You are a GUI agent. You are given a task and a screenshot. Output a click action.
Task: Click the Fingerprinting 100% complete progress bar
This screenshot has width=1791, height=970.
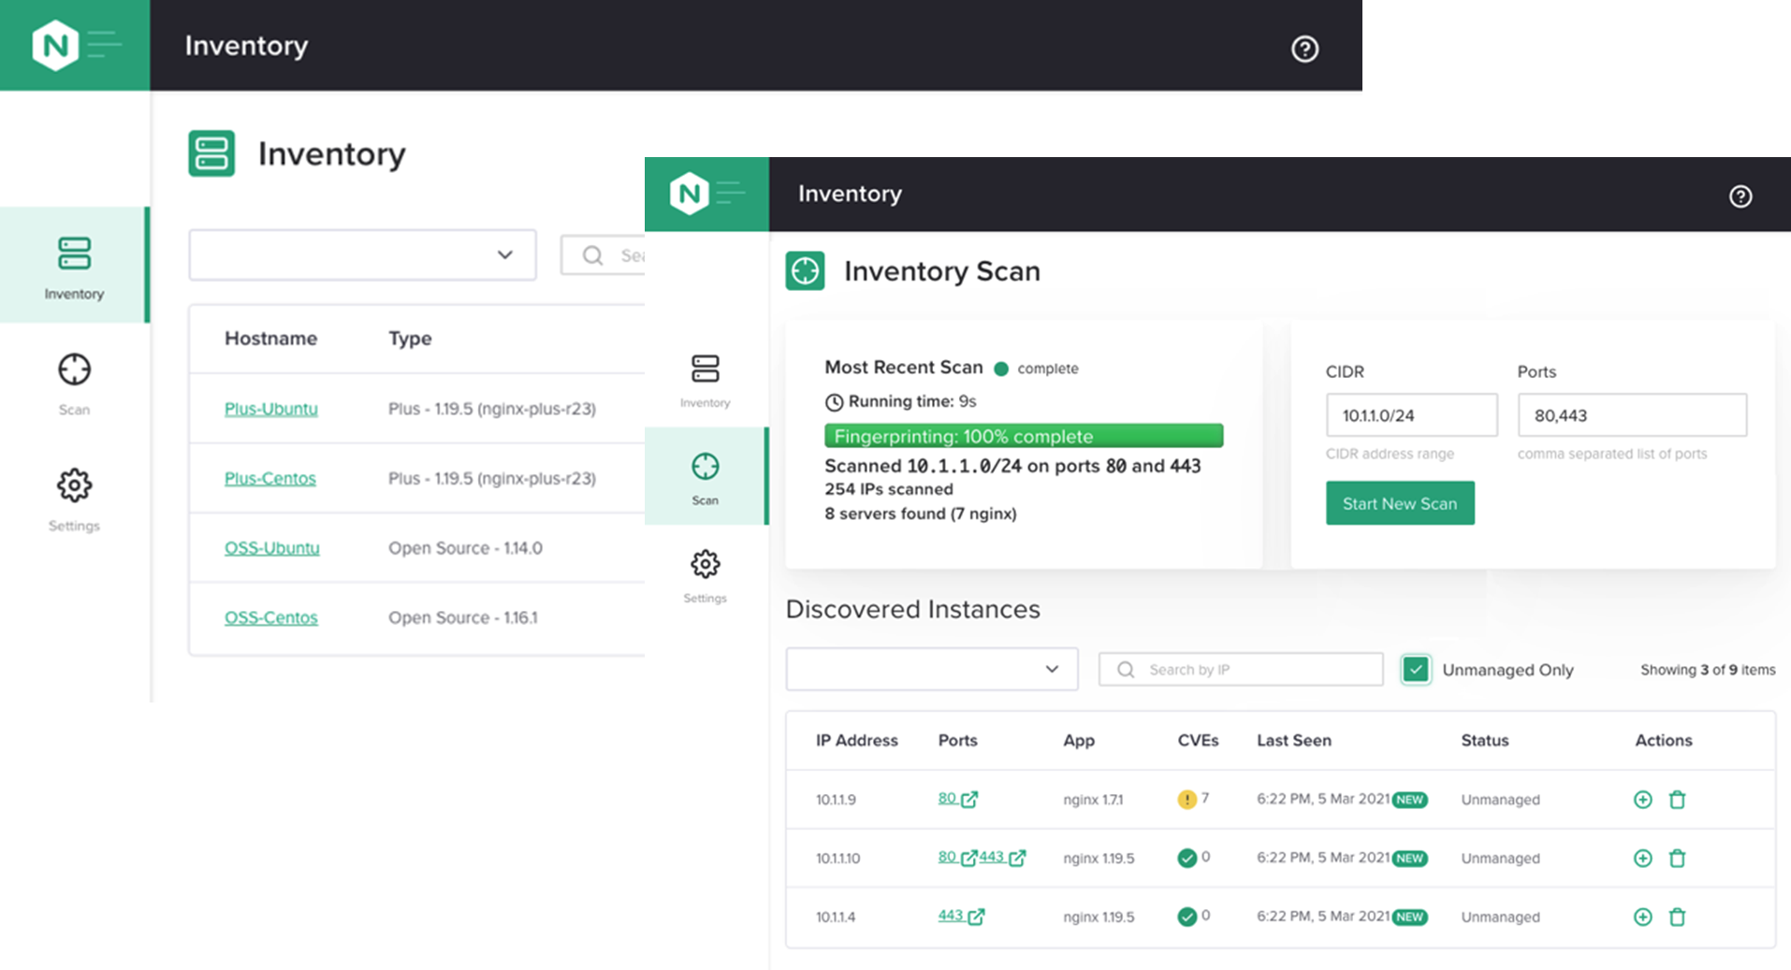pyautogui.click(x=1024, y=436)
